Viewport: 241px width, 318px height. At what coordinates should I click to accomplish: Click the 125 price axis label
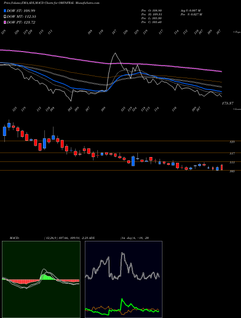(232, 142)
